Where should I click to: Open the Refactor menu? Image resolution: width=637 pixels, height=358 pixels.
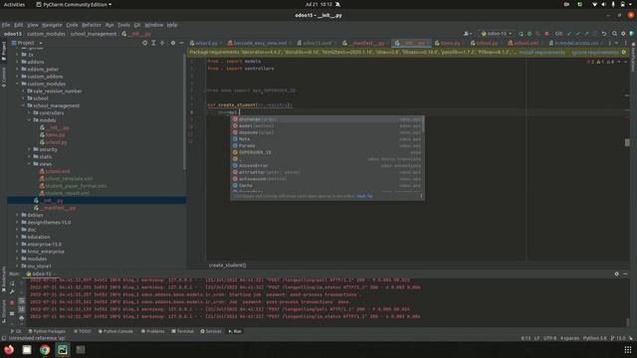point(92,25)
